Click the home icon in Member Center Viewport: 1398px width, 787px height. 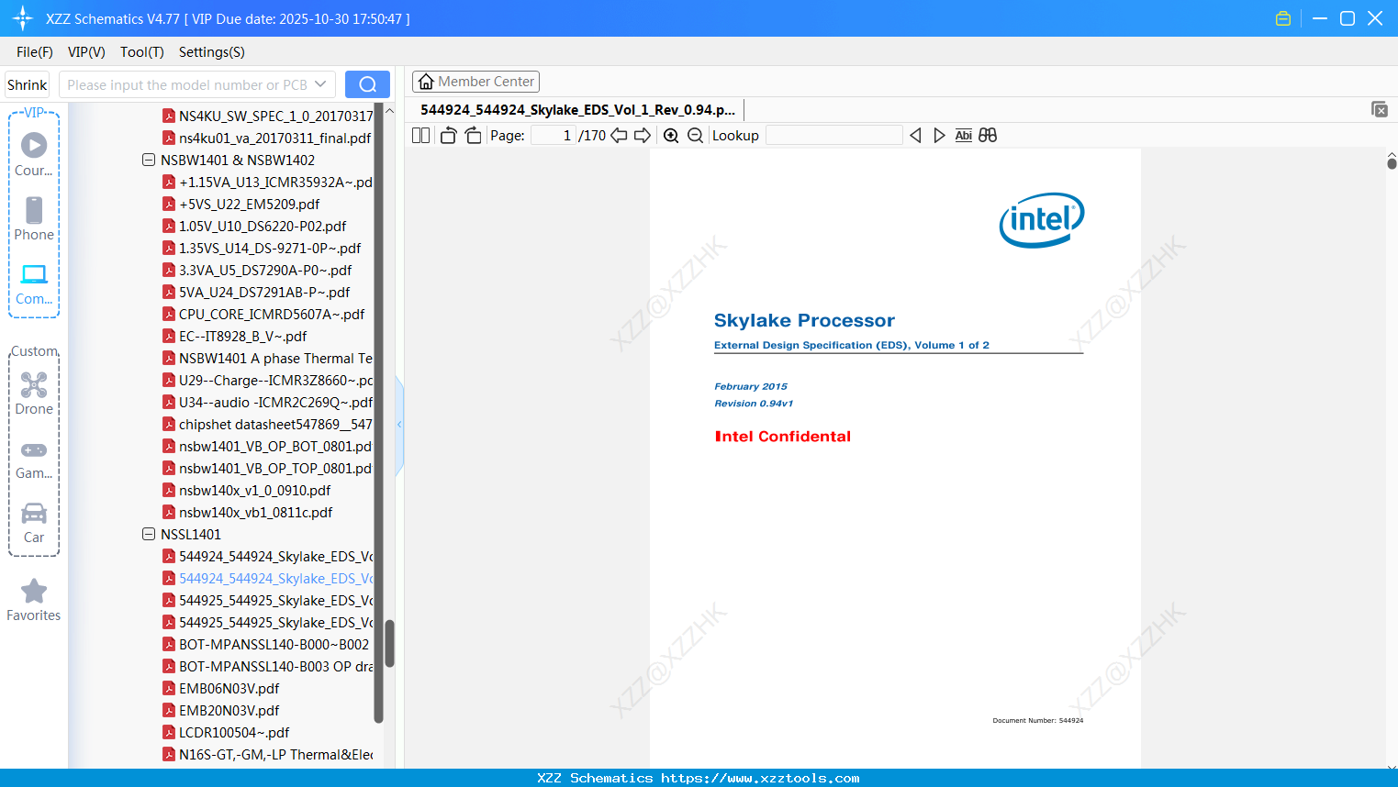tap(426, 82)
